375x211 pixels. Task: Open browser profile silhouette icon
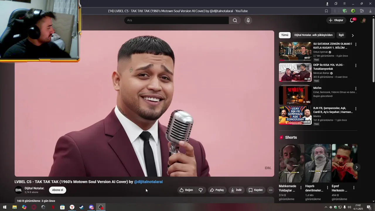(327, 4)
